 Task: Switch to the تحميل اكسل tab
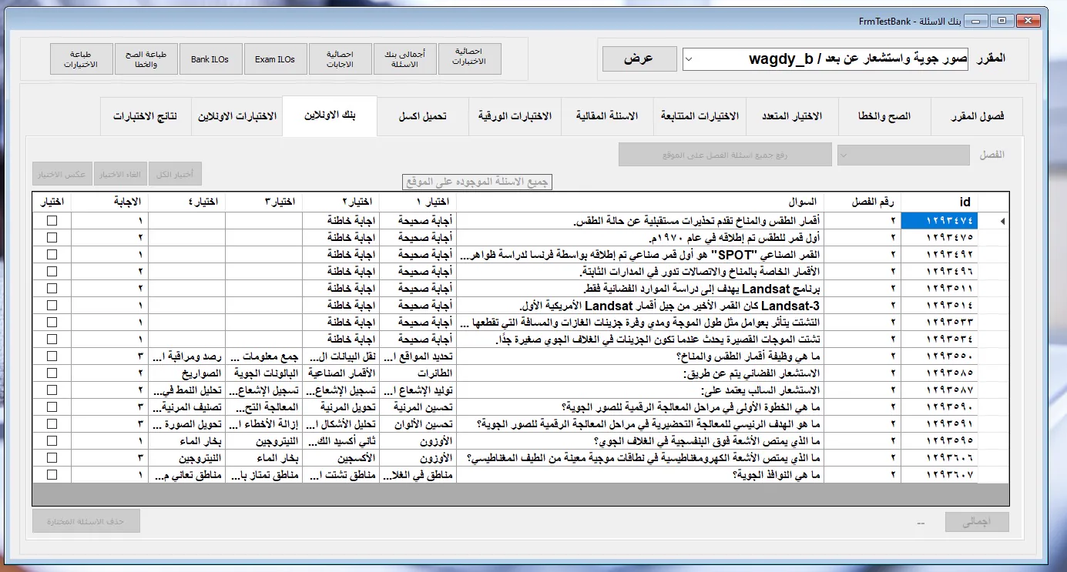pyautogui.click(x=422, y=117)
